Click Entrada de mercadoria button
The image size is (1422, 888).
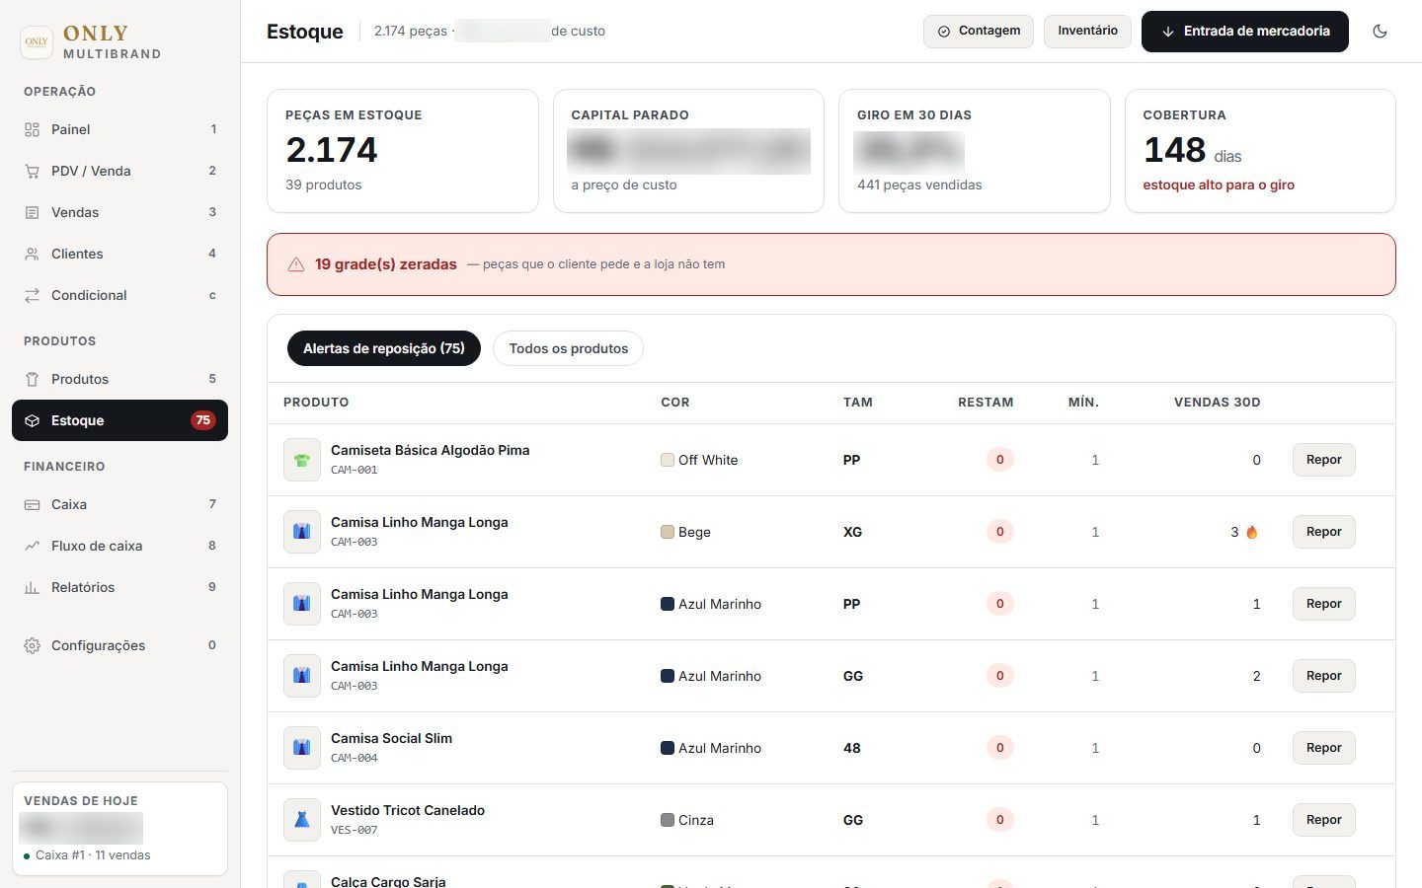click(x=1245, y=32)
